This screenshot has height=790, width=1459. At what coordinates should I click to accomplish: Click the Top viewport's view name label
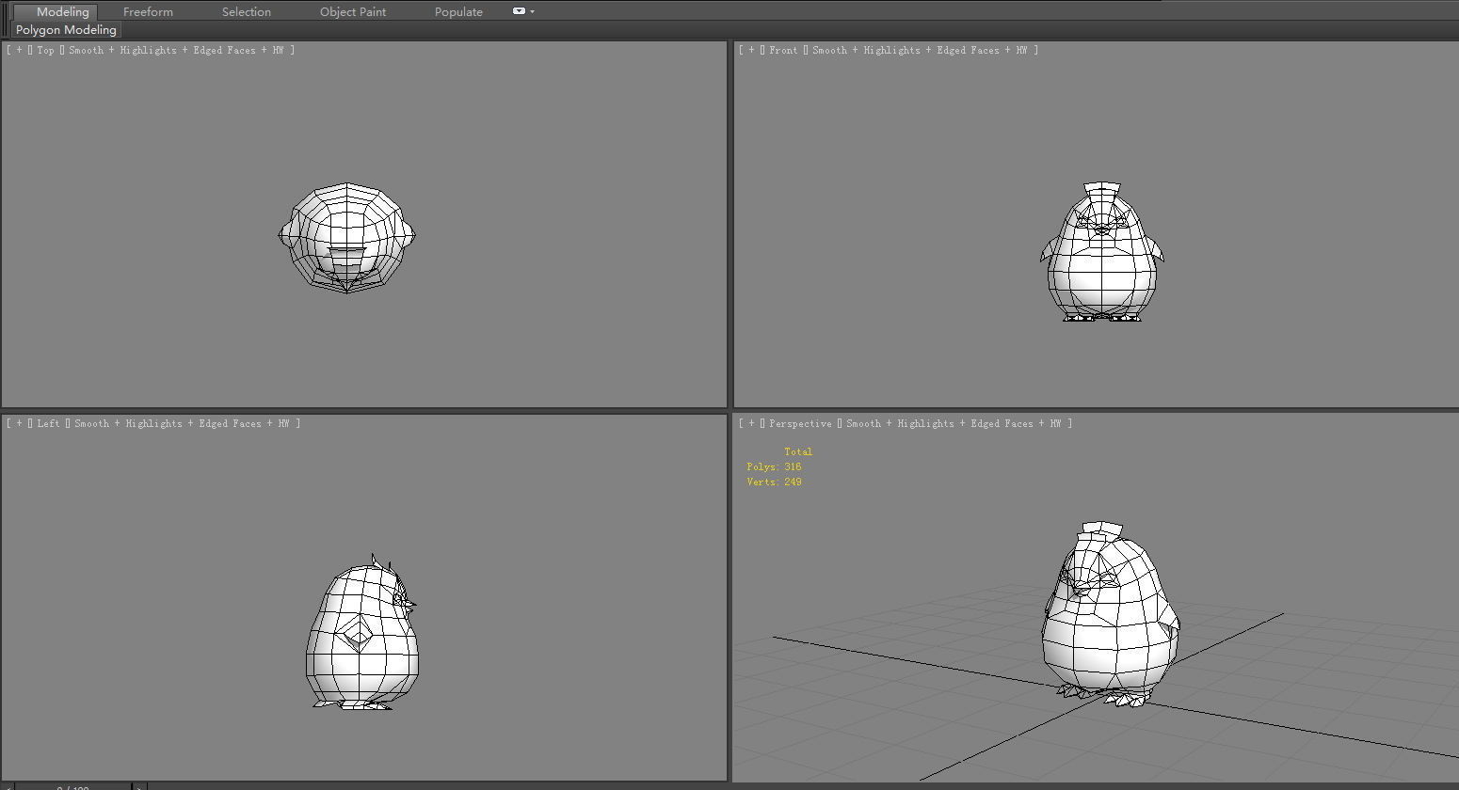(45, 50)
